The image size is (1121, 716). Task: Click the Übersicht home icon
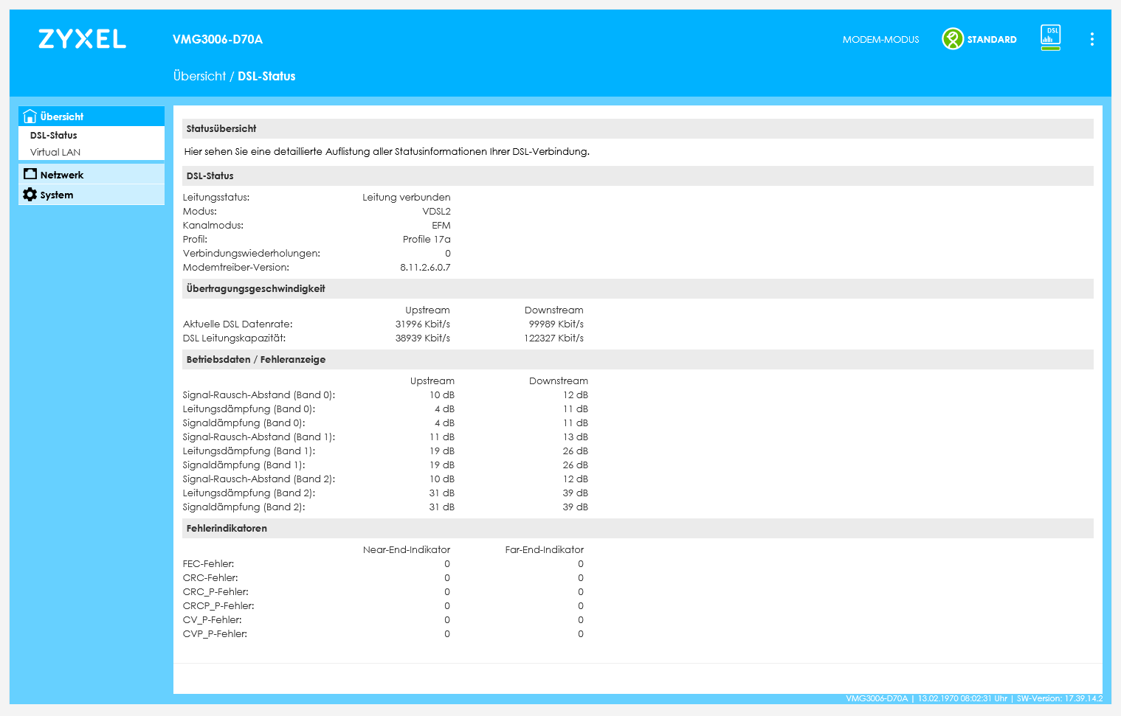tap(30, 117)
